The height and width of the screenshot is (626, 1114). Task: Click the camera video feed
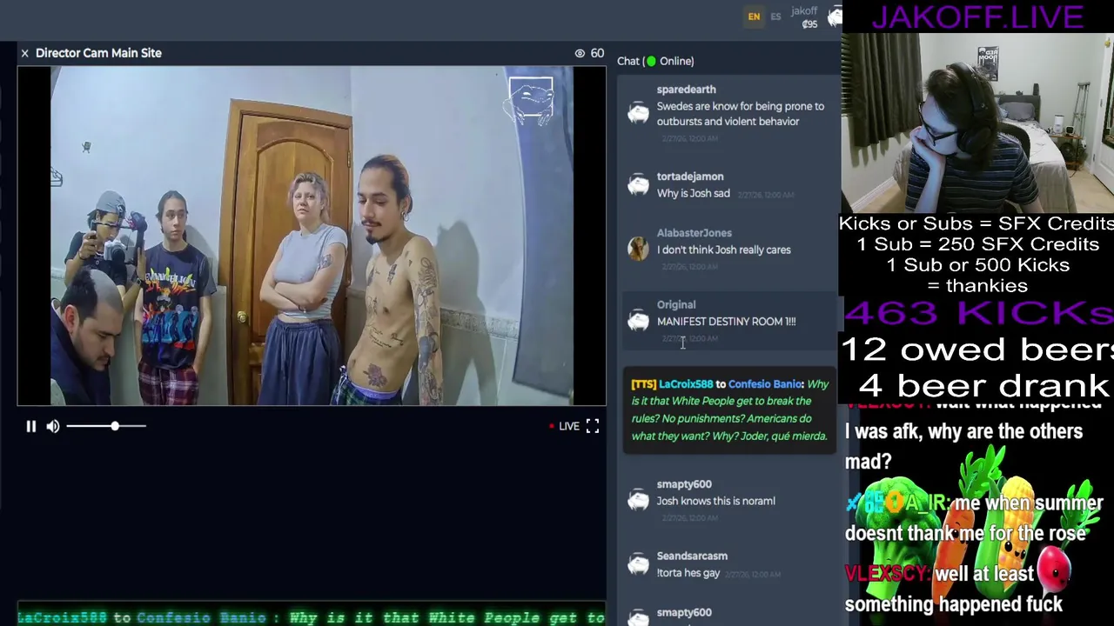[x=312, y=236]
